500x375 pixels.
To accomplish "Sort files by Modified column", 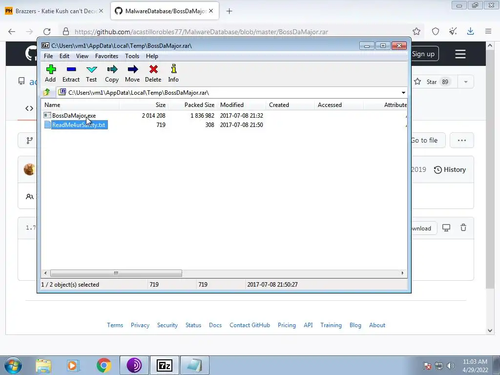I will (242, 105).
